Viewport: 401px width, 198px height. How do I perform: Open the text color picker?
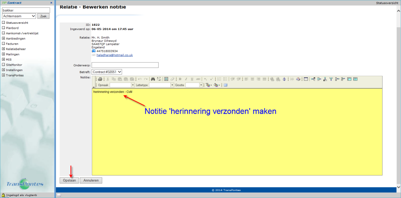click(208, 85)
